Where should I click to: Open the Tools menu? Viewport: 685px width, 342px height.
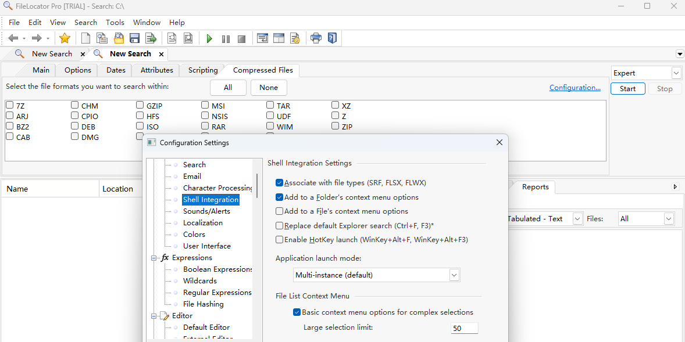click(x=115, y=22)
